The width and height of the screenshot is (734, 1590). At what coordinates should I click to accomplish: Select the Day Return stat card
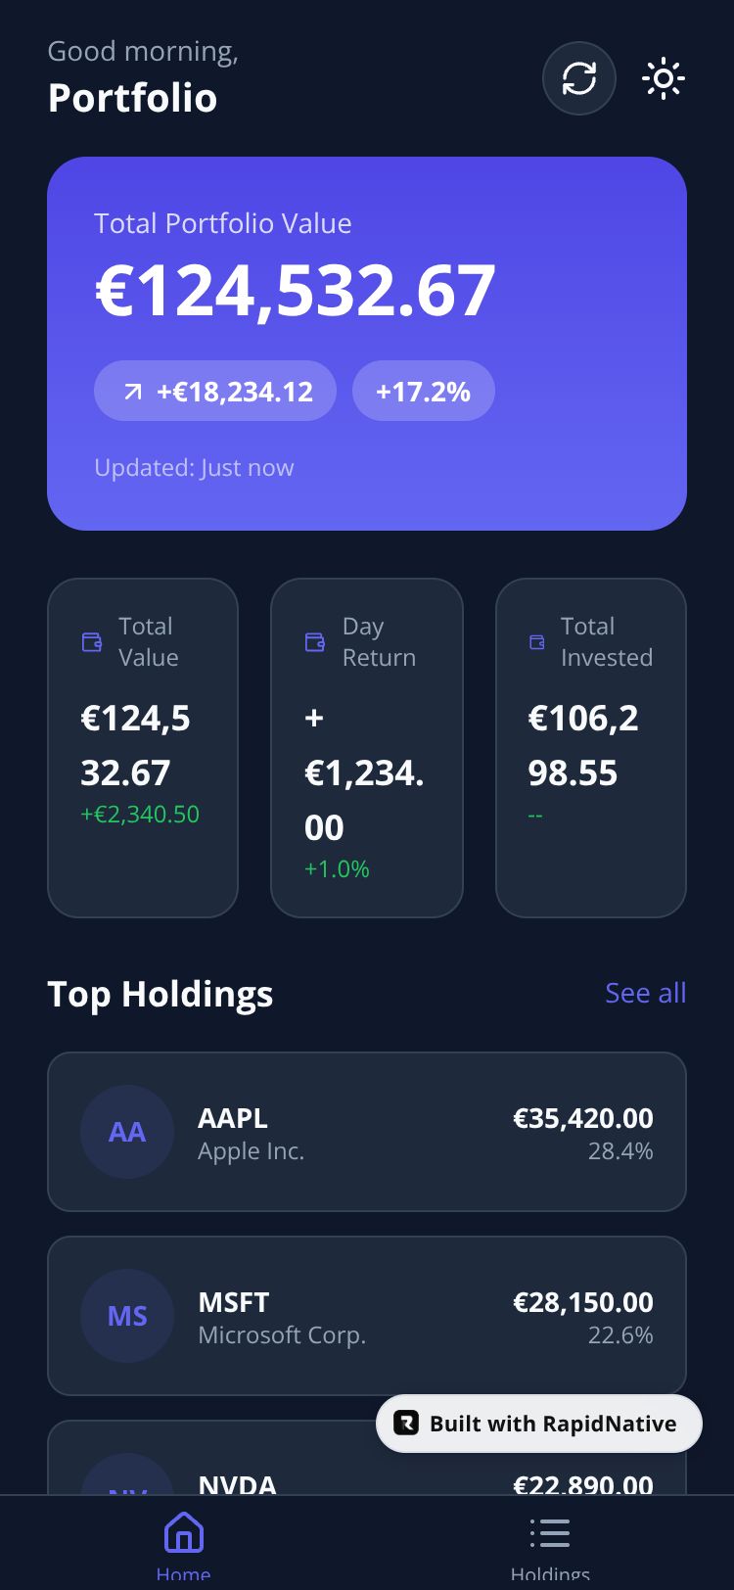point(367,748)
